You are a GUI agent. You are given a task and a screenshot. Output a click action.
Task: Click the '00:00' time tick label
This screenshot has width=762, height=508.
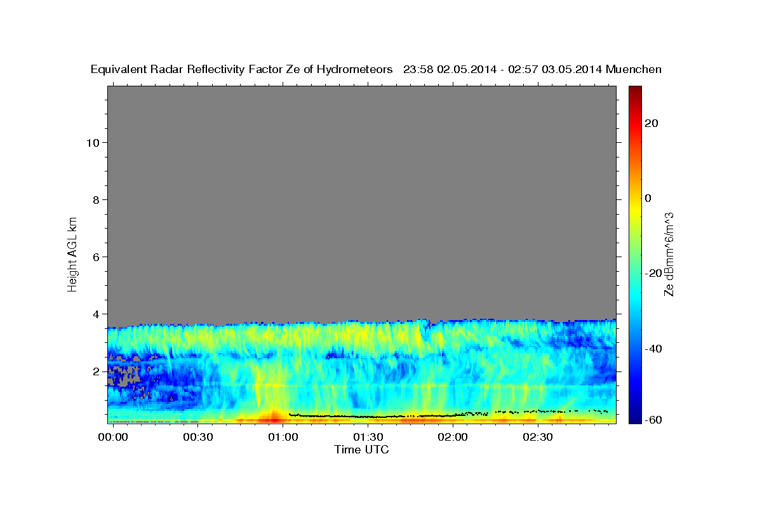(x=114, y=438)
